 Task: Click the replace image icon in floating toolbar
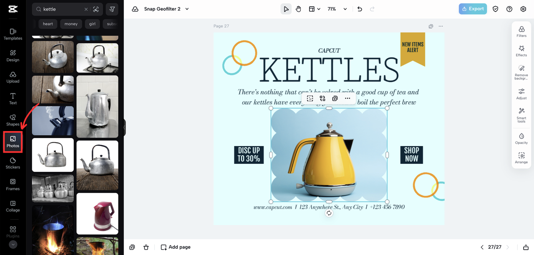click(322, 99)
